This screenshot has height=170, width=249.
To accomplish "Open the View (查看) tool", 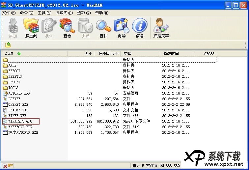I will coord(67,28).
